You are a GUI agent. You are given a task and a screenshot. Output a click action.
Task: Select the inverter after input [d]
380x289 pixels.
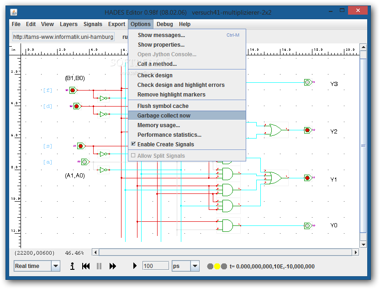click(104, 114)
